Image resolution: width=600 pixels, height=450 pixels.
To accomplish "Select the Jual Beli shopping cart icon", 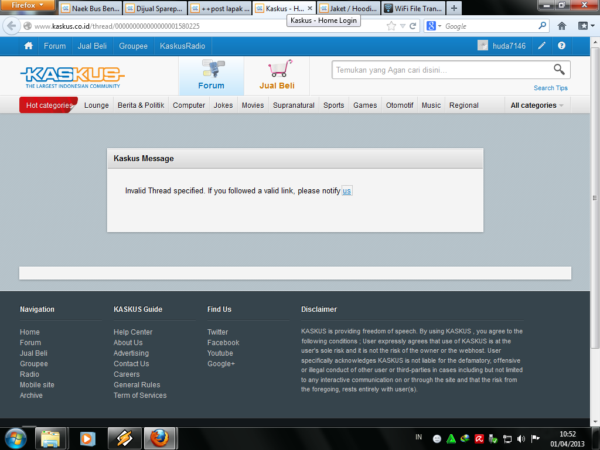I will (x=280, y=68).
